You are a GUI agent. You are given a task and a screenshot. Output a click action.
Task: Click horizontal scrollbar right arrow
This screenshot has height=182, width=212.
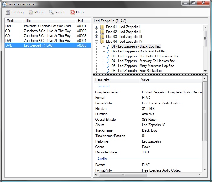click(199, 174)
